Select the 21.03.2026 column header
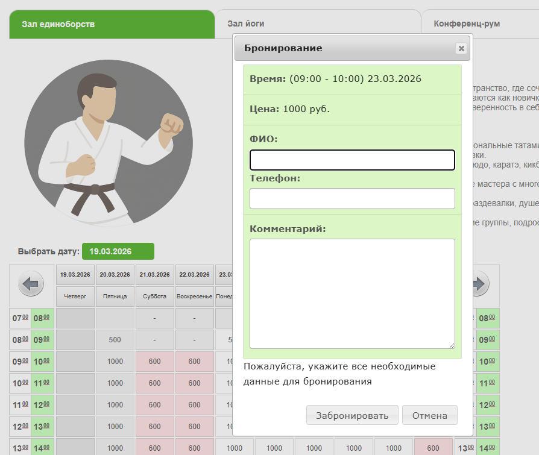The image size is (539, 455). [x=155, y=275]
